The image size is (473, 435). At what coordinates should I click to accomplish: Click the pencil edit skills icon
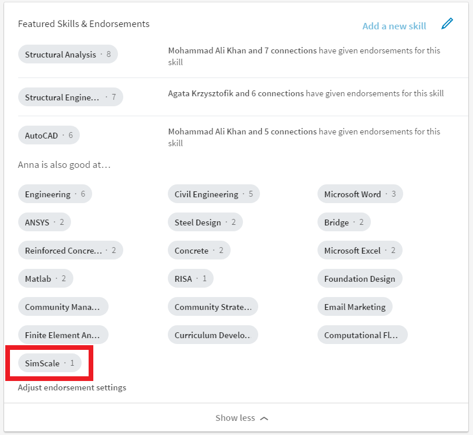pos(447,24)
